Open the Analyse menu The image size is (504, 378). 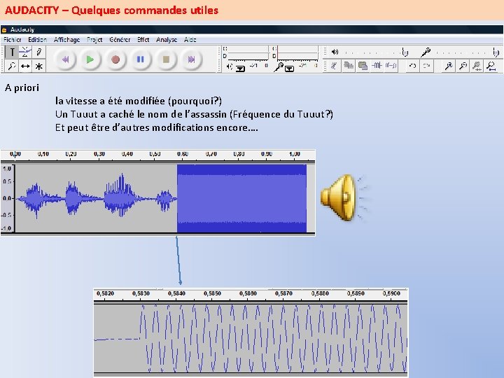click(x=167, y=39)
